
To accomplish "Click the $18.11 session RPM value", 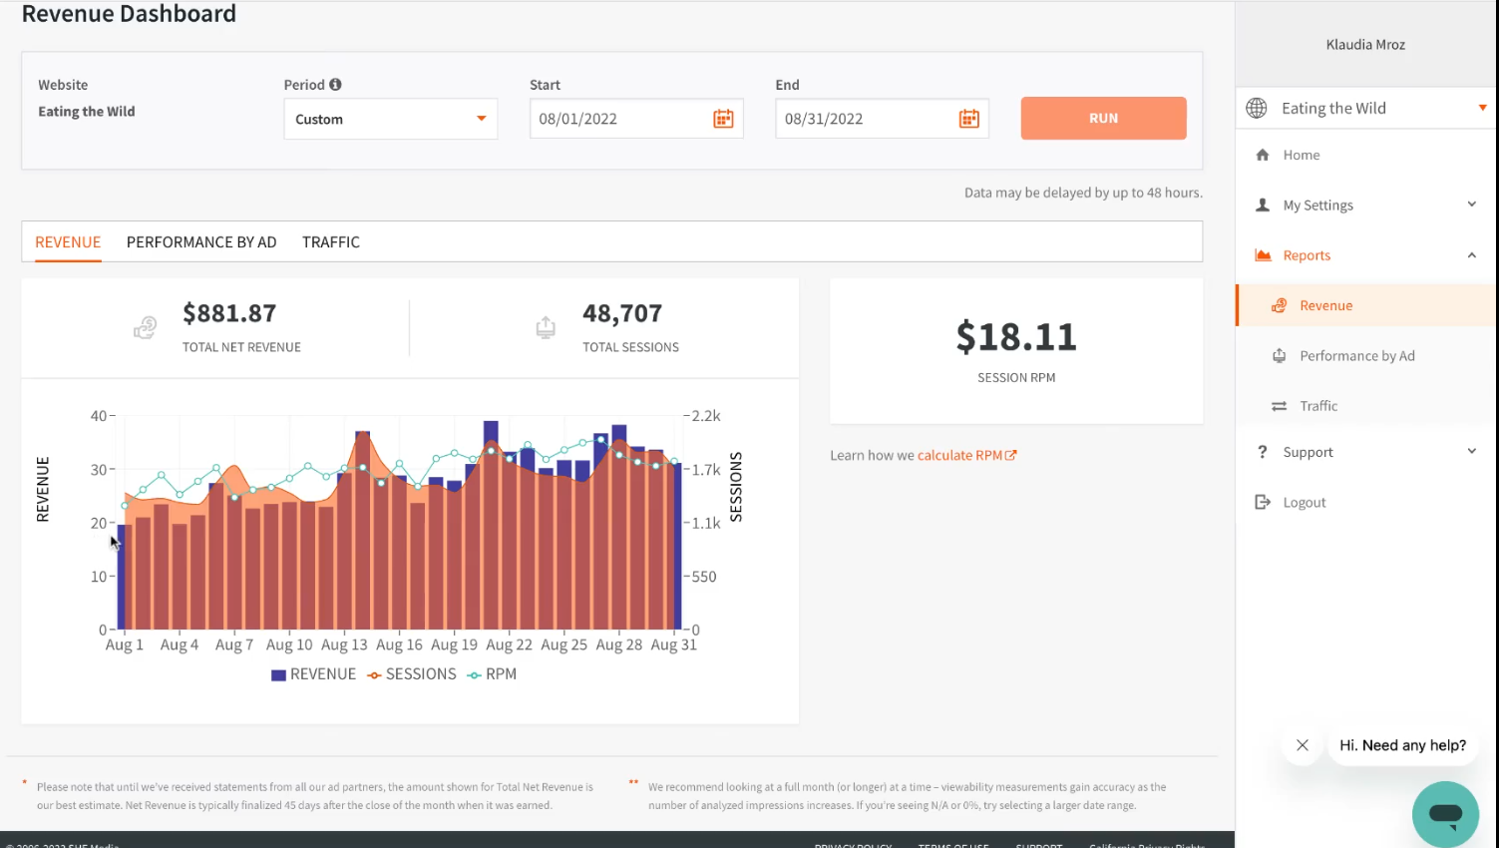I will coord(1016,337).
